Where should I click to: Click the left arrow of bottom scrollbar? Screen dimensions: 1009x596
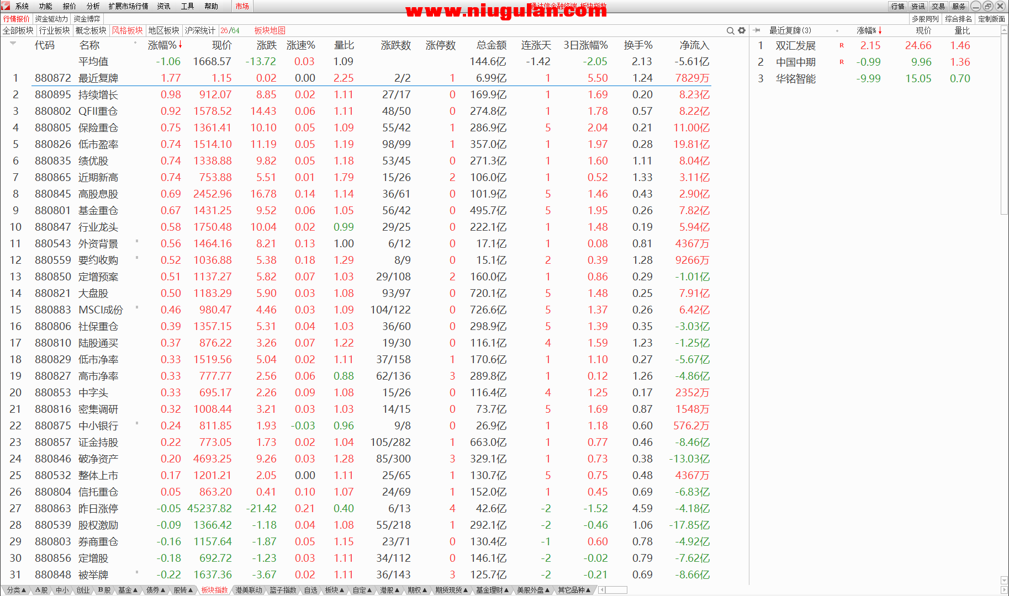(x=603, y=590)
